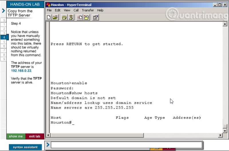Click the Properties toolbar icon
The width and height of the screenshot is (229, 151).
tap(96, 17)
